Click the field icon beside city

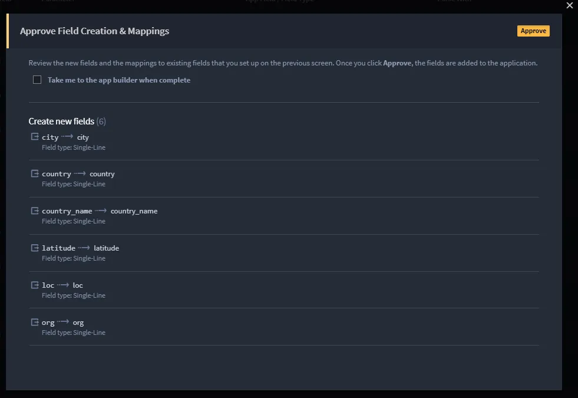pos(35,137)
